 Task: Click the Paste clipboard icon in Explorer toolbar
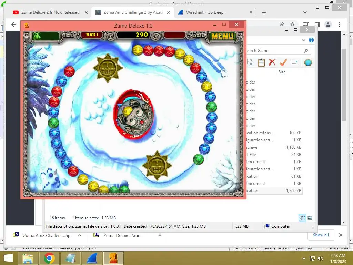pos(261,62)
